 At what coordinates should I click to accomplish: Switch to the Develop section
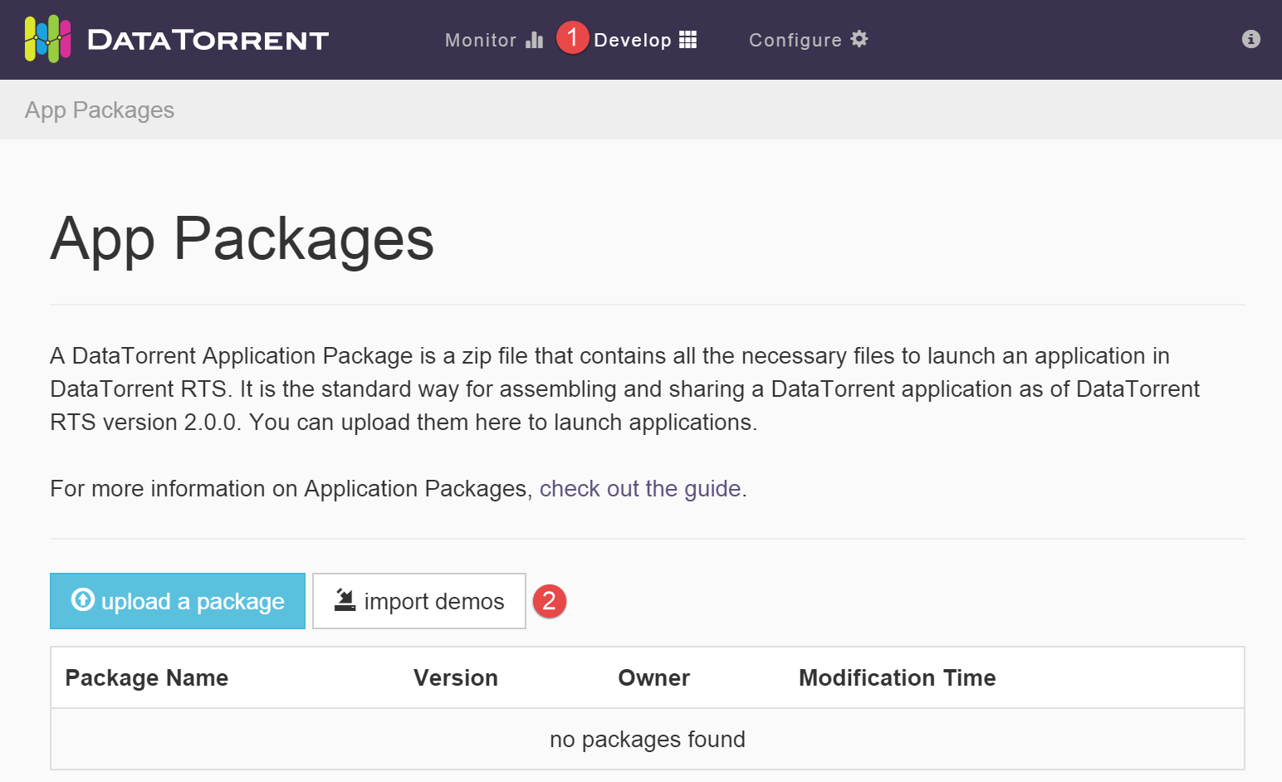(633, 40)
